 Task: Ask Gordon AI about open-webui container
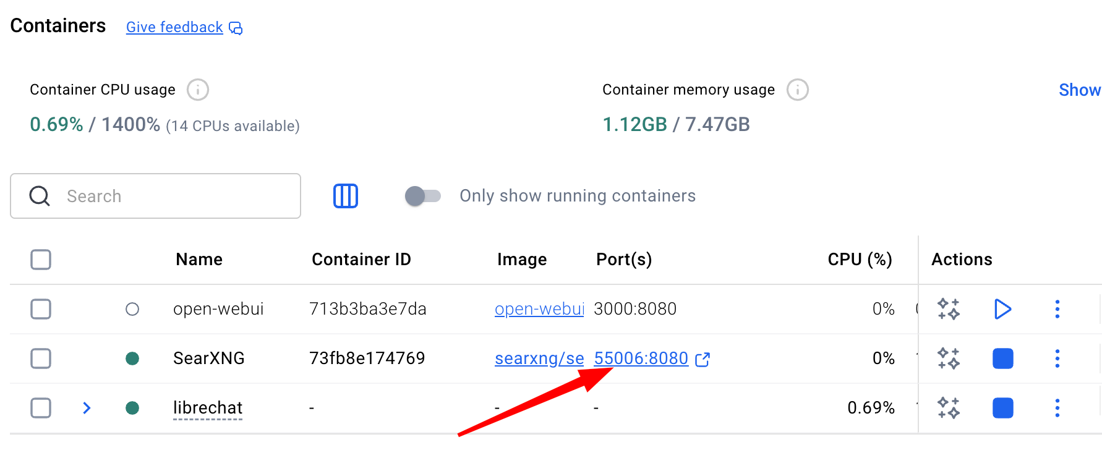(948, 309)
